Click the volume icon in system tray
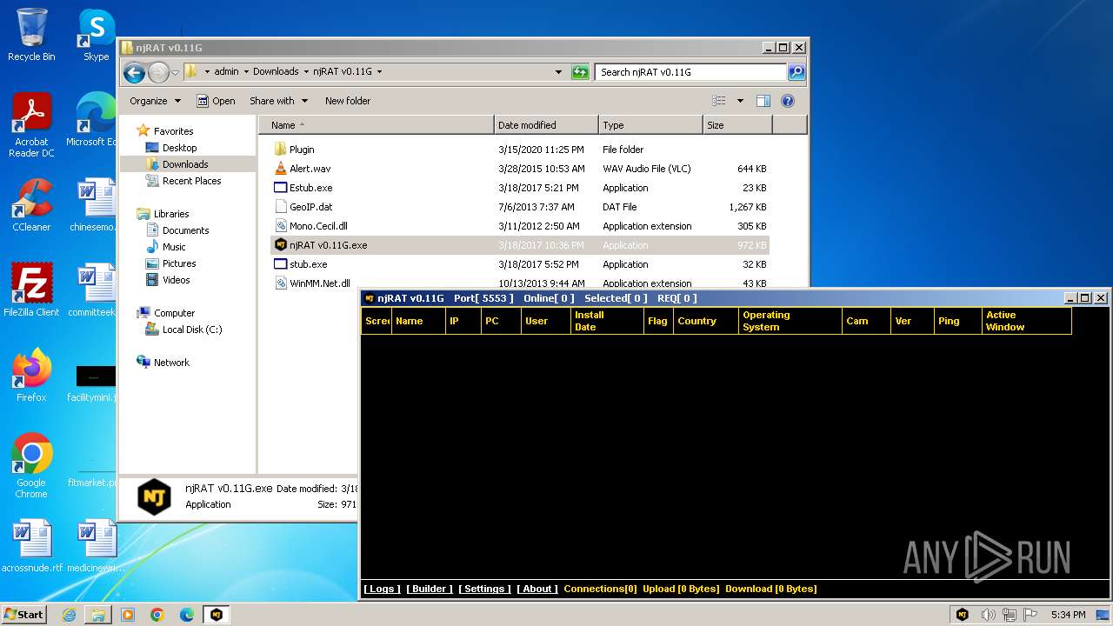The image size is (1113, 626). pyautogui.click(x=988, y=615)
